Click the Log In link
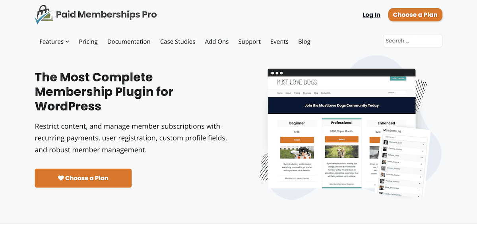 click(x=371, y=15)
